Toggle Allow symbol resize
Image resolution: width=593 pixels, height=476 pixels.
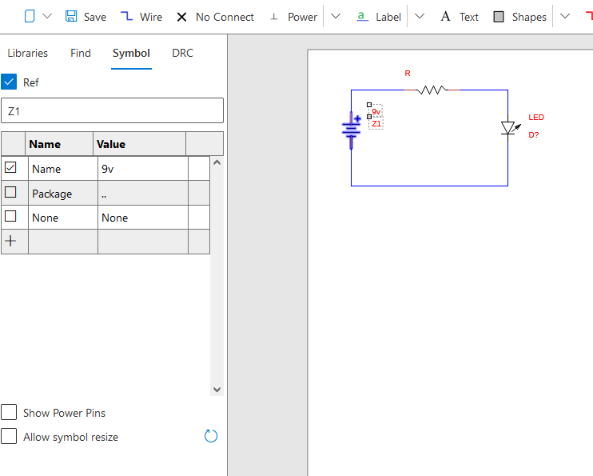(x=9, y=437)
